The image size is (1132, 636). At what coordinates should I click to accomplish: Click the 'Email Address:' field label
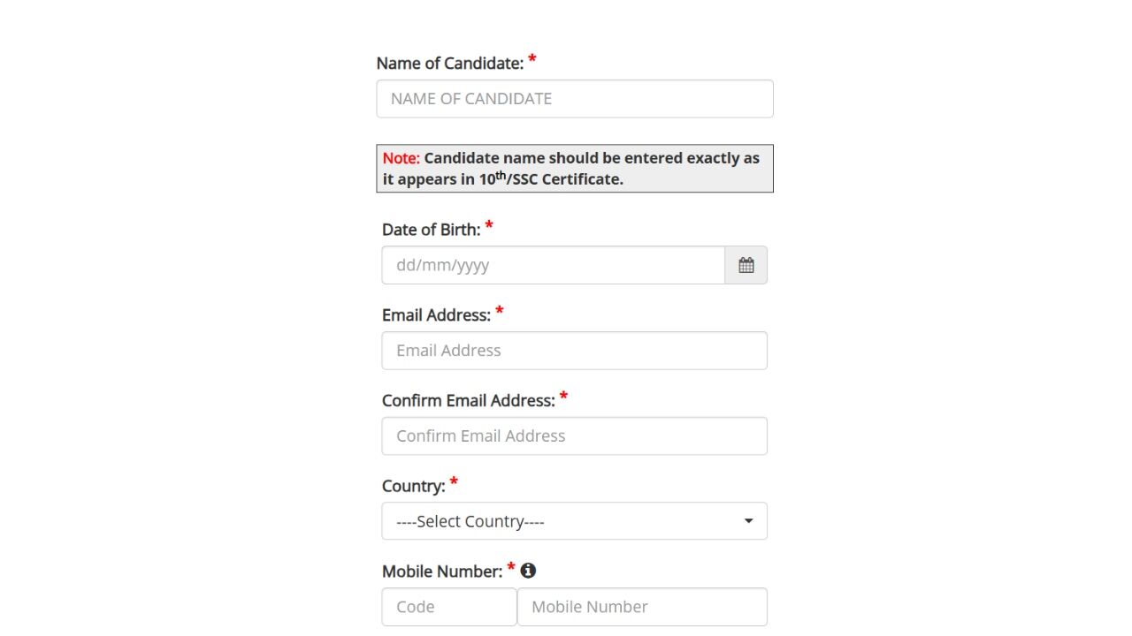436,315
